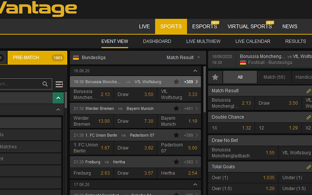Click the star tab in match details panel
The height and width of the screenshot is (195, 312).
(215, 77)
